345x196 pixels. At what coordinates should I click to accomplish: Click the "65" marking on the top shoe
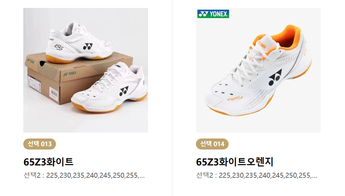[x=59, y=47]
